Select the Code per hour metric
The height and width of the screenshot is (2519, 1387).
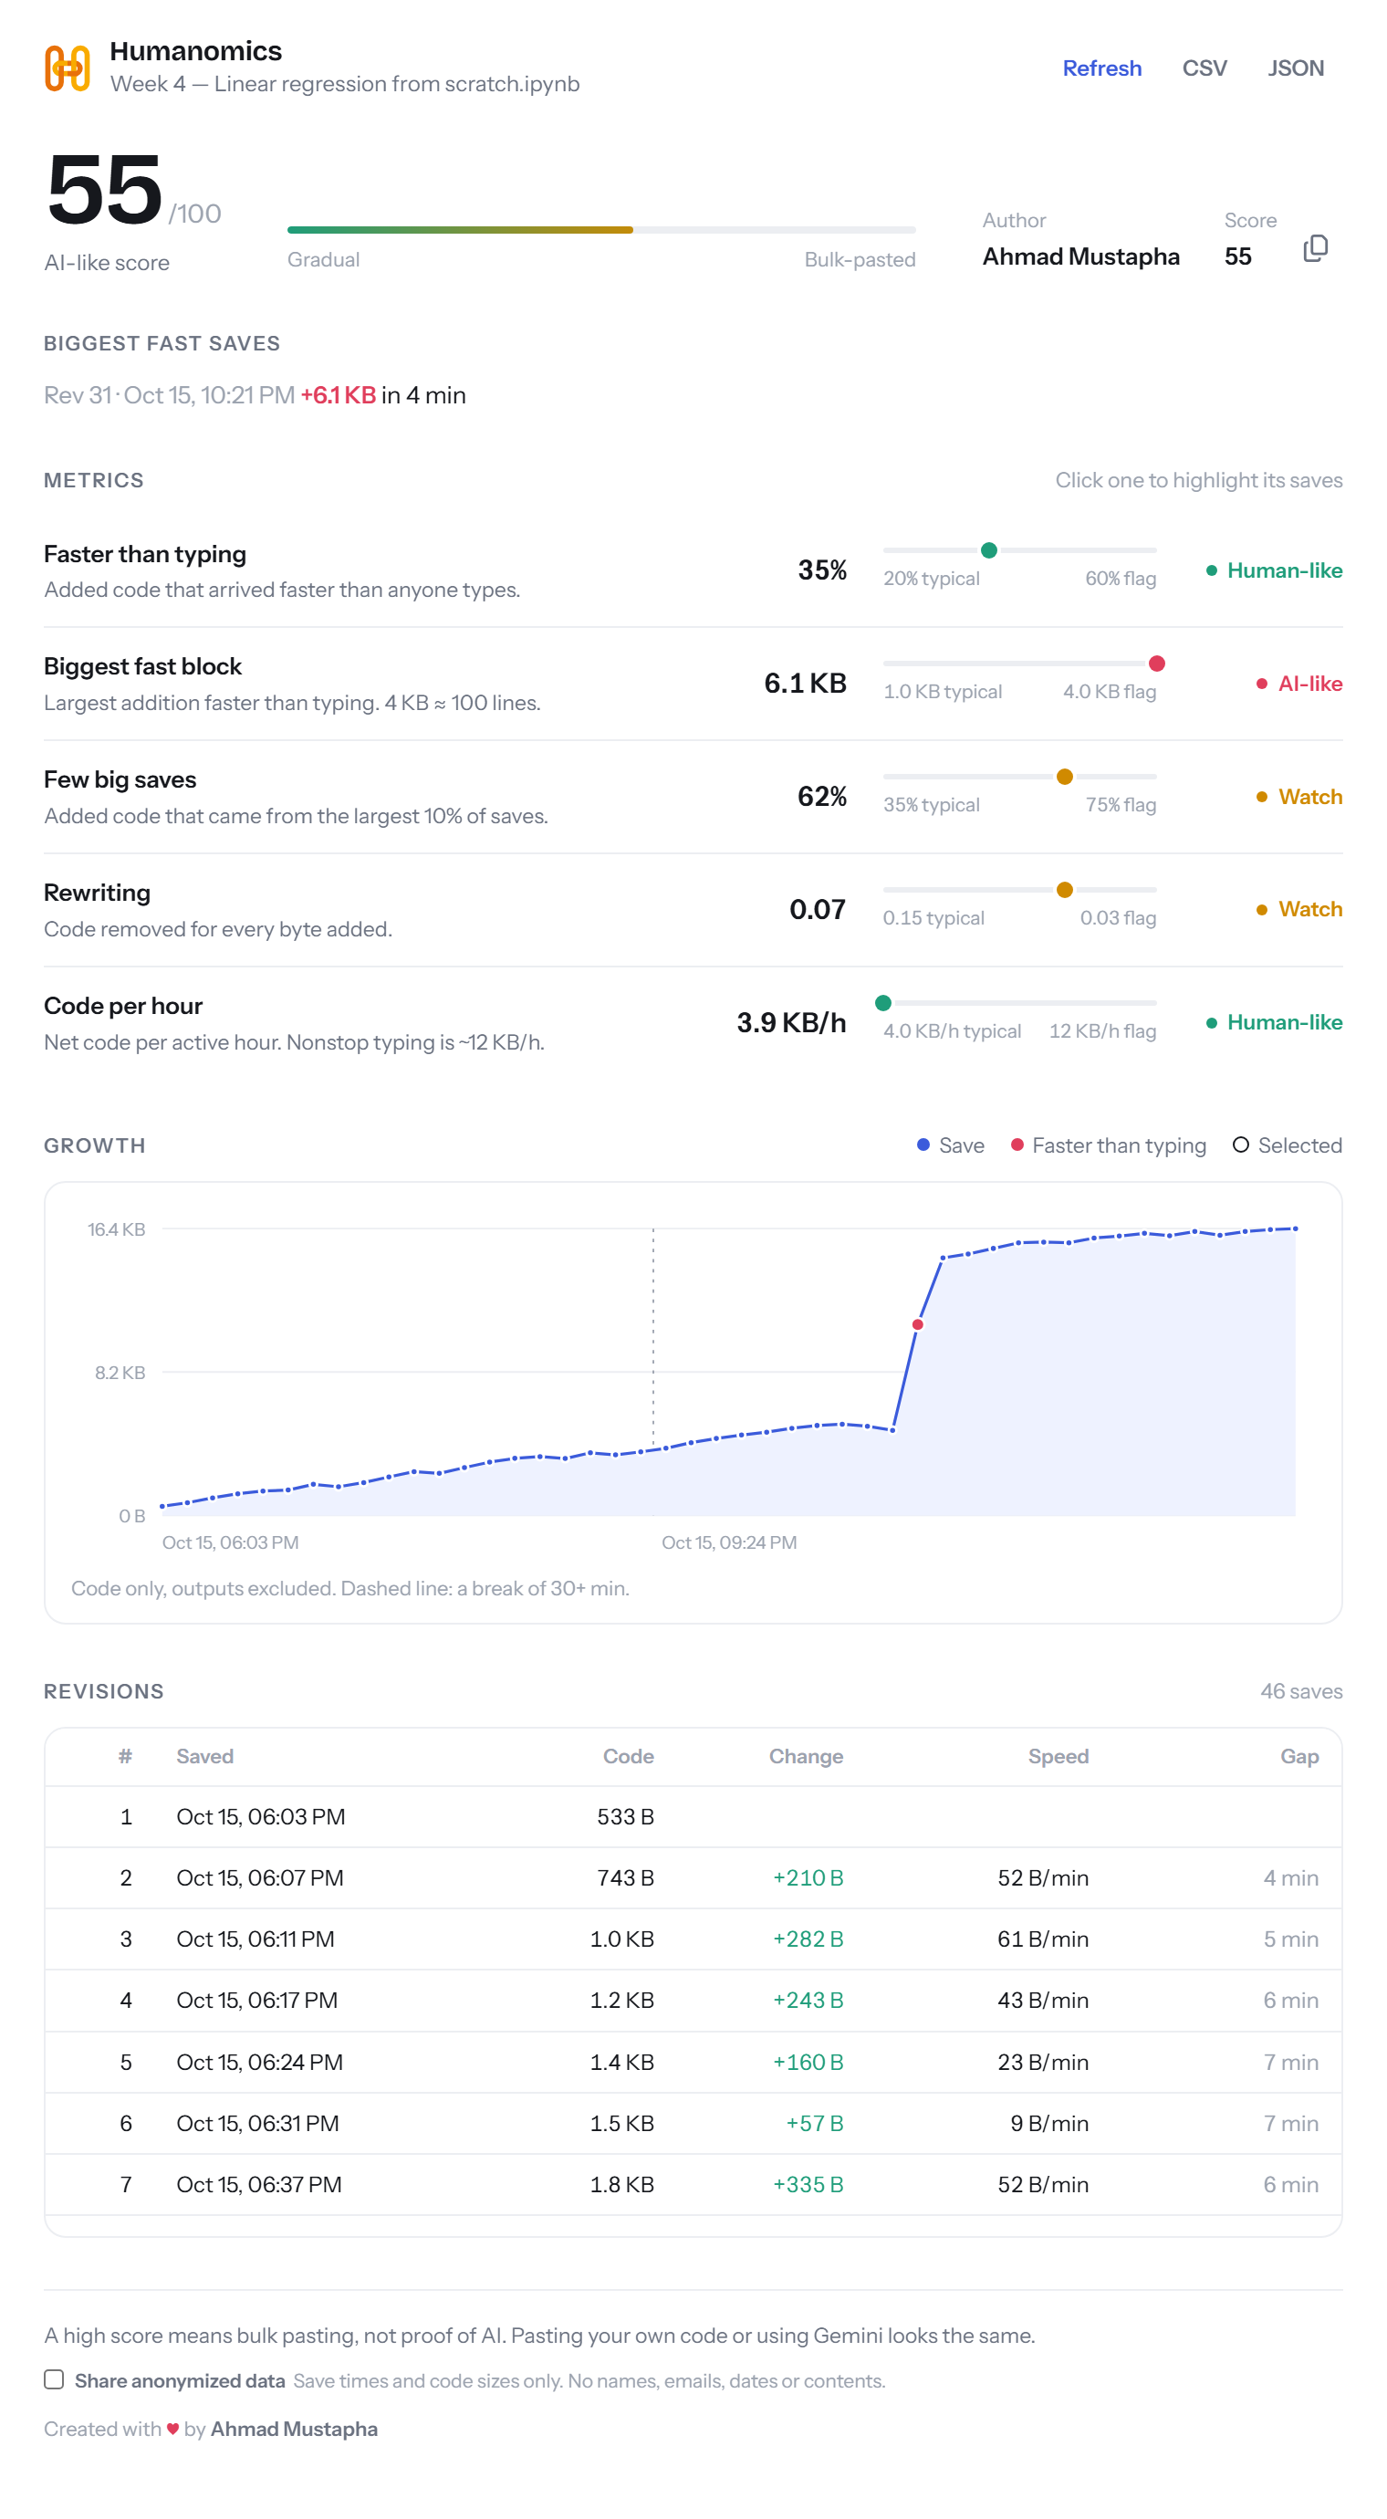[x=693, y=1023]
